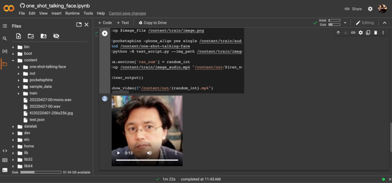
Task: Click the Share button
Action: pos(353,9)
